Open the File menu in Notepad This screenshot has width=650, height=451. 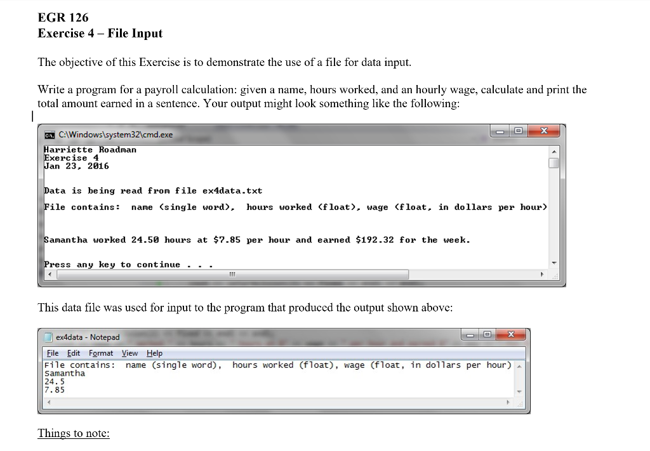tap(53, 353)
